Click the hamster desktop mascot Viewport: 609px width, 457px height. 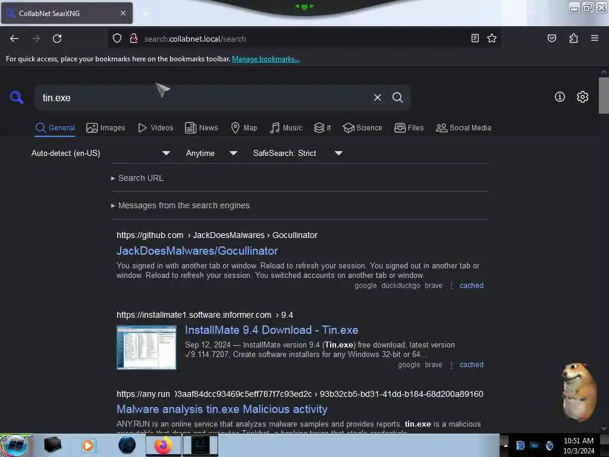(x=579, y=392)
